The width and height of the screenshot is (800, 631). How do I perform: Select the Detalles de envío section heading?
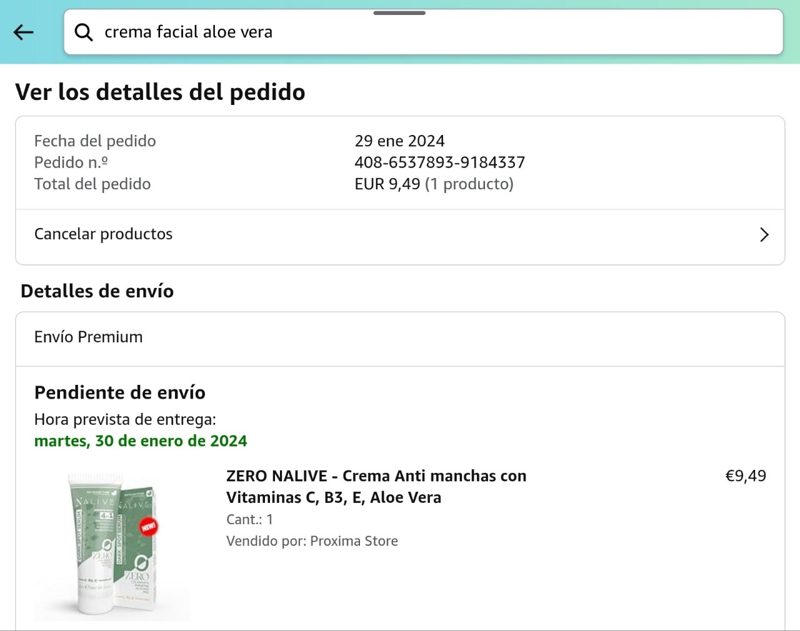tap(97, 291)
